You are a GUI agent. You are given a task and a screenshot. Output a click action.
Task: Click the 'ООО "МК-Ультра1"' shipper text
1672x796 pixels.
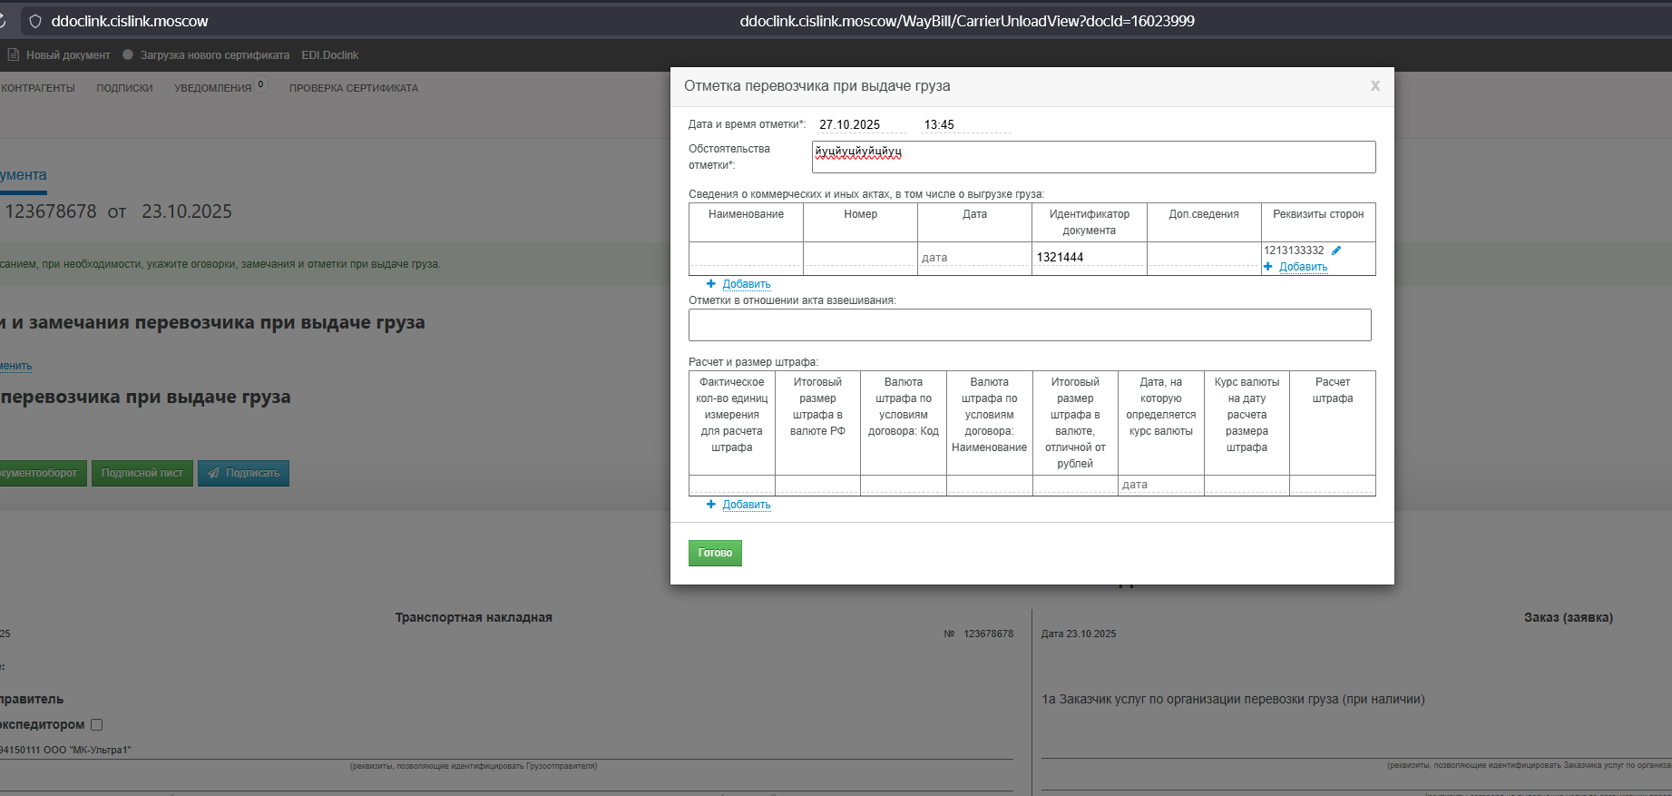coord(87,750)
